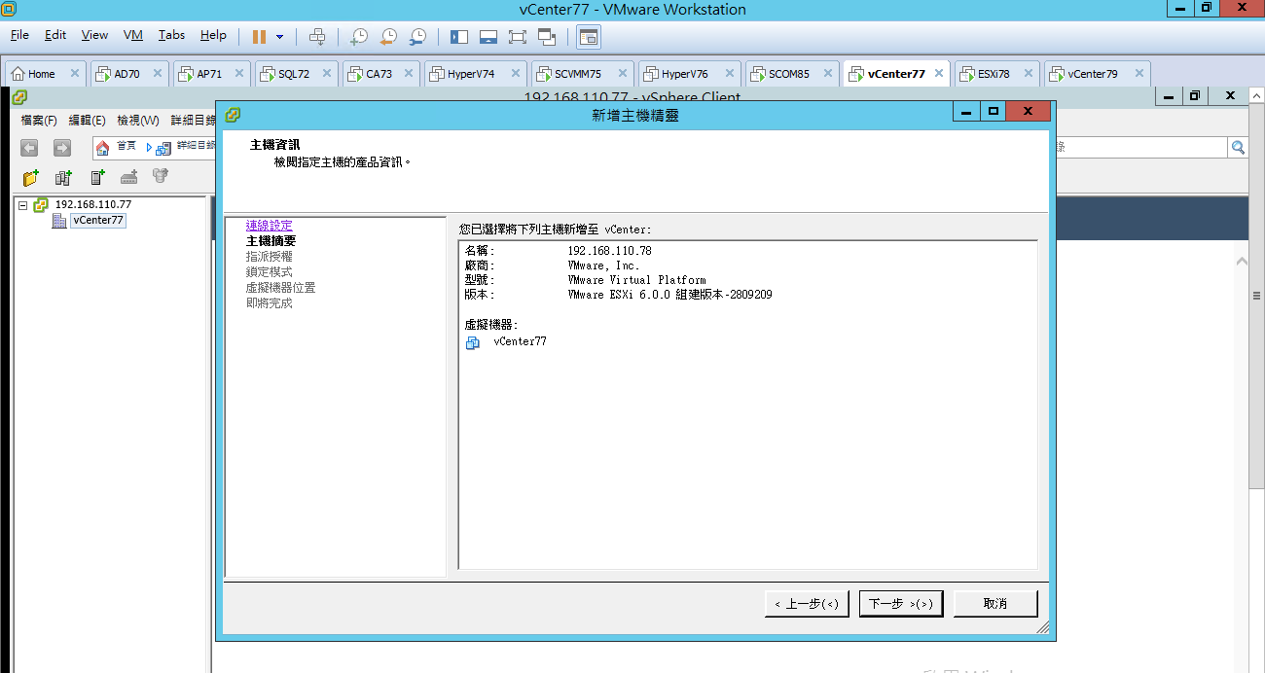This screenshot has width=1265, height=673.
Task: Switch to the SCOM85 tab
Action: point(788,74)
